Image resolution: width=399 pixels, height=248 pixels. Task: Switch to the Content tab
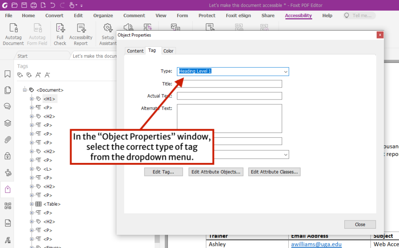coord(135,51)
